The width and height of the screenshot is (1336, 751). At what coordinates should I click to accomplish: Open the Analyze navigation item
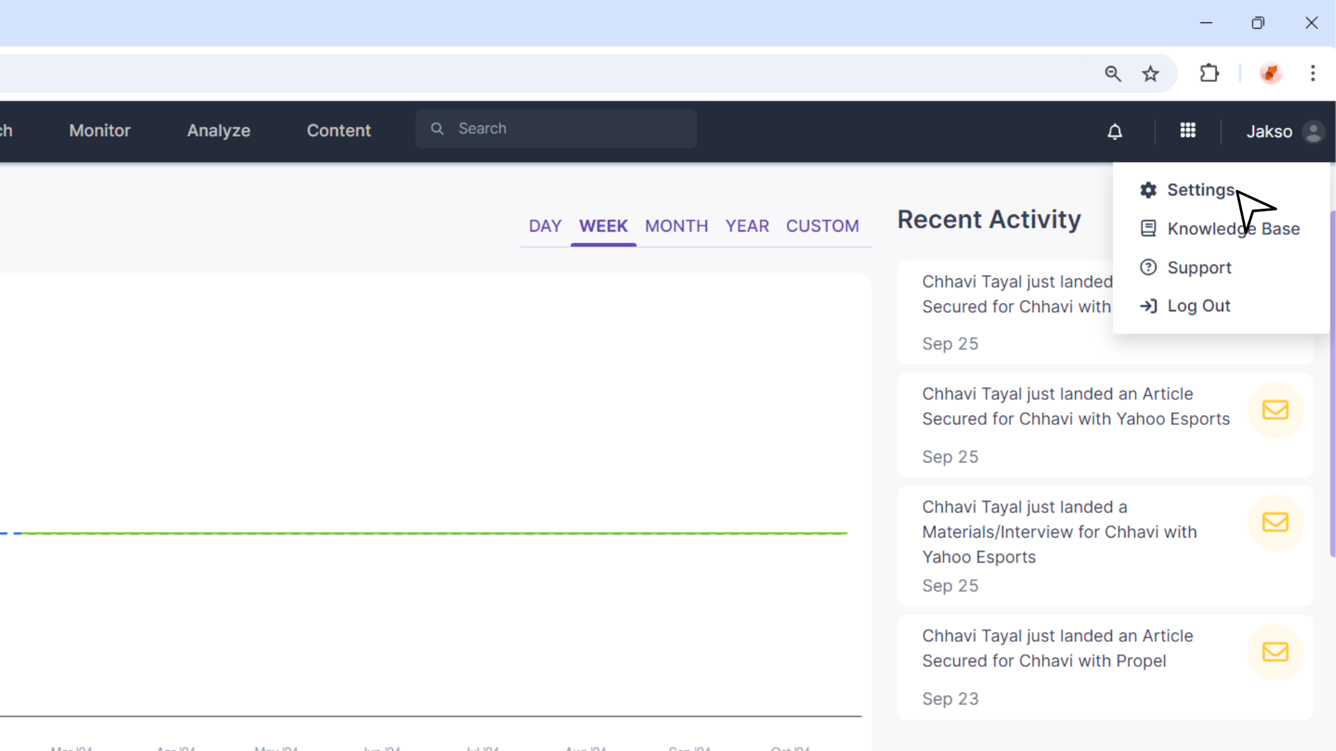coord(218,131)
